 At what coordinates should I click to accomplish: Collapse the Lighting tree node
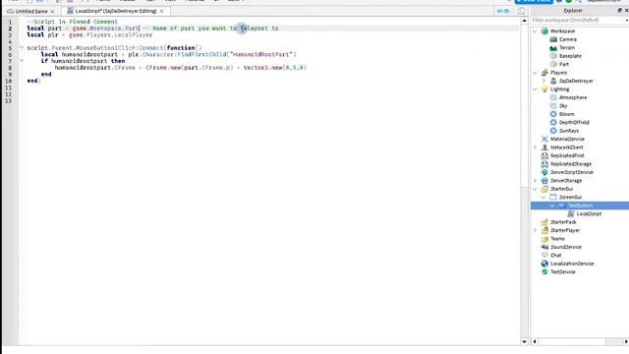(x=535, y=89)
